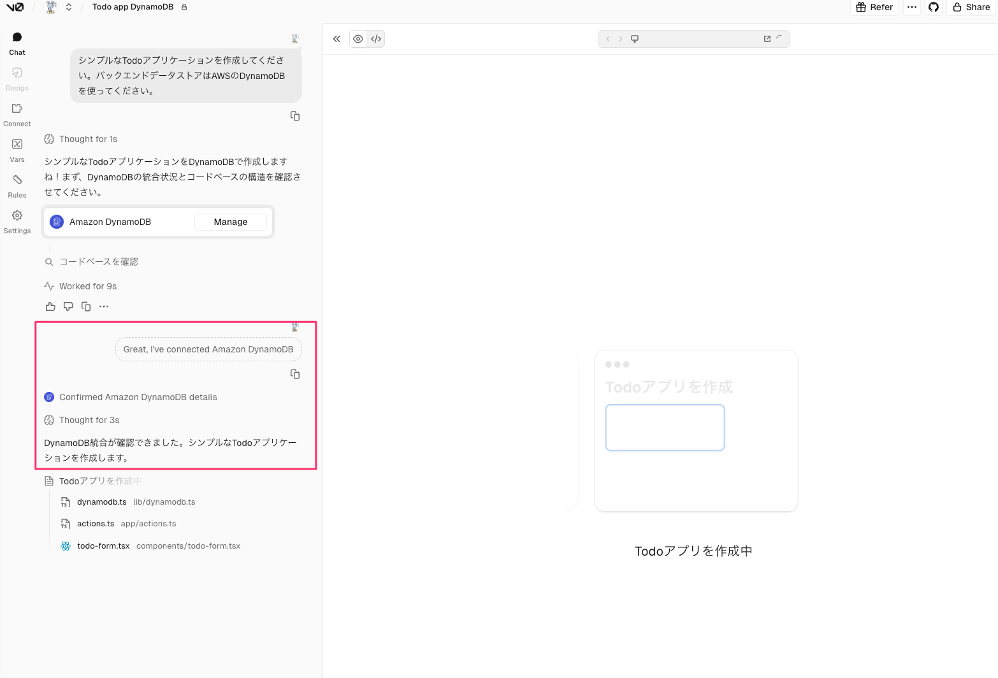Open more options via the ellipsis menu
The width and height of the screenshot is (998, 678).
[x=911, y=7]
